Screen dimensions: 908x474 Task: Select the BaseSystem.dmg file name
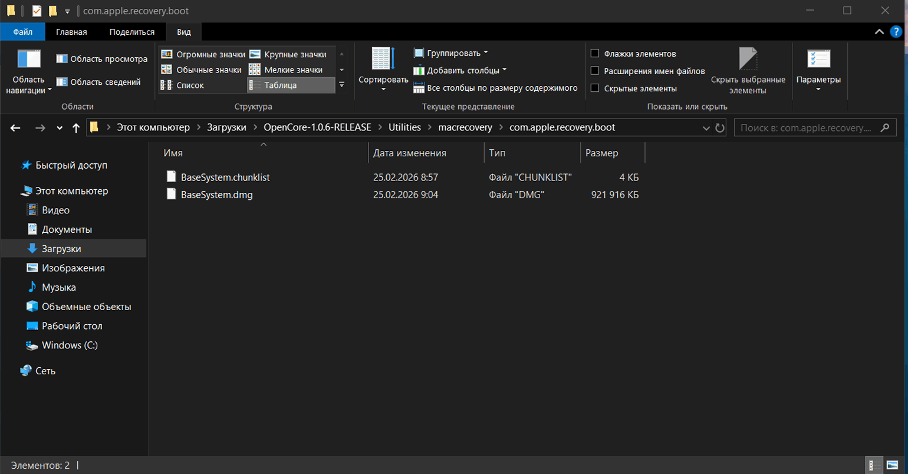tap(217, 195)
